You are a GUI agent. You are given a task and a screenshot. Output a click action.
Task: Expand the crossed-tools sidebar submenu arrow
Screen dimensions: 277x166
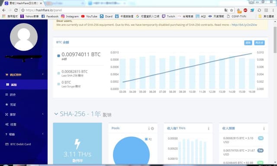pos(43,114)
